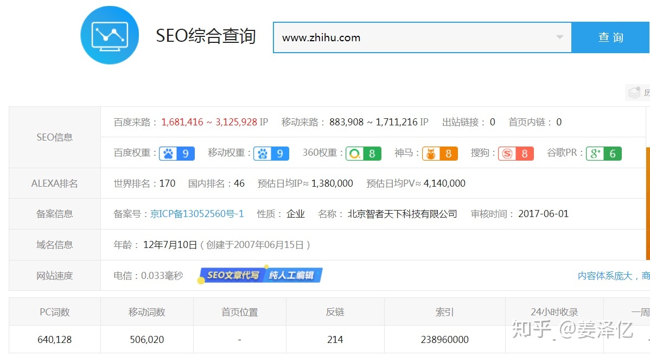Click the 电信：0.033毫秒 speed value

point(149,276)
